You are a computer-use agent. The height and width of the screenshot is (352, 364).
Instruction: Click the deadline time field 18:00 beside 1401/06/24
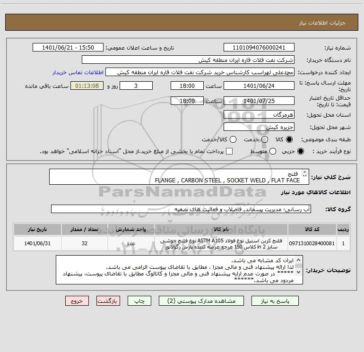pos(187,86)
